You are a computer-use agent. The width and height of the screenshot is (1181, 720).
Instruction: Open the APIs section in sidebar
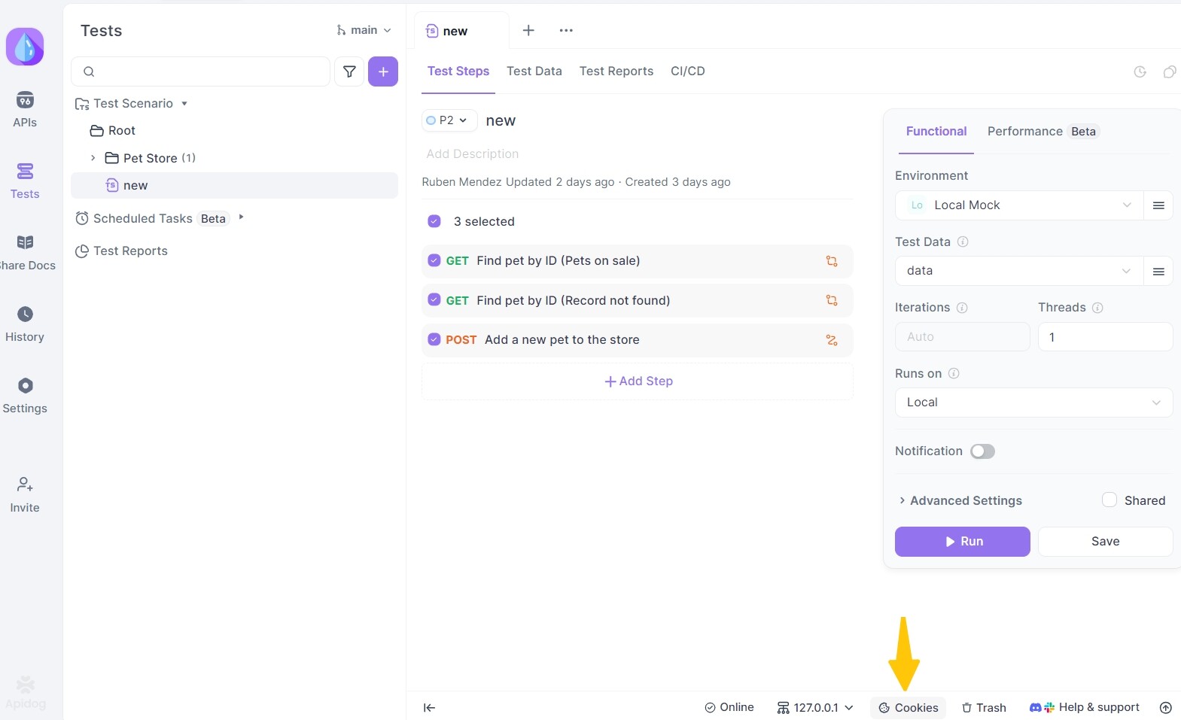coord(25,109)
